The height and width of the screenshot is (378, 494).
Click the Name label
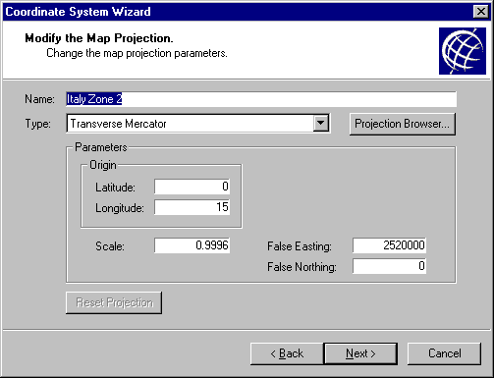pyautogui.click(x=39, y=99)
